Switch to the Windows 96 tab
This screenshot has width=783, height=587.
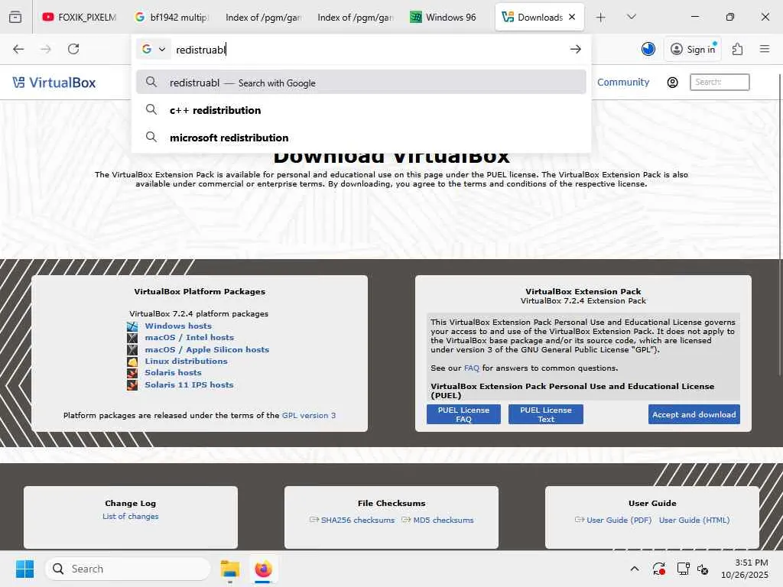[443, 17]
